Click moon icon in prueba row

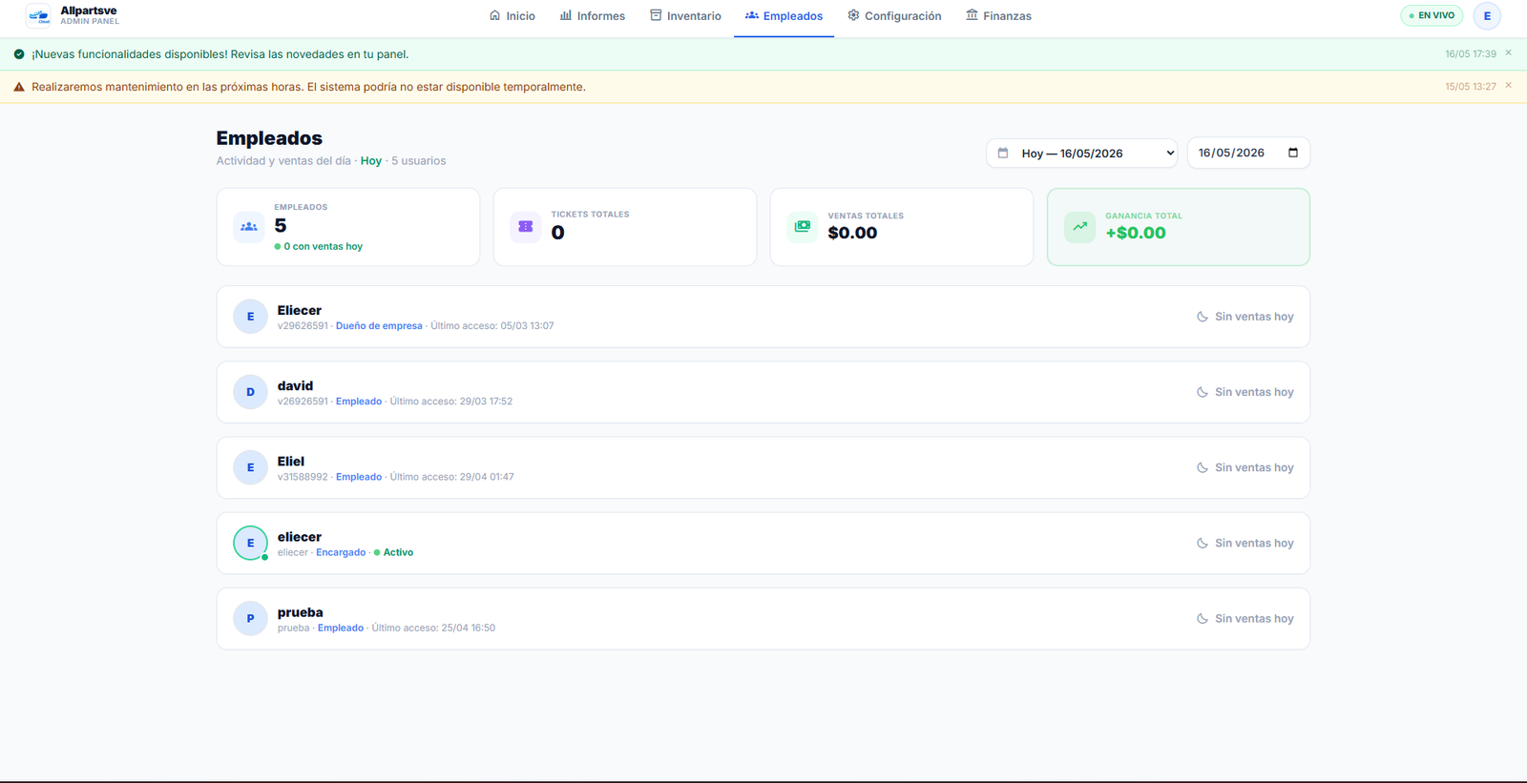(1203, 618)
